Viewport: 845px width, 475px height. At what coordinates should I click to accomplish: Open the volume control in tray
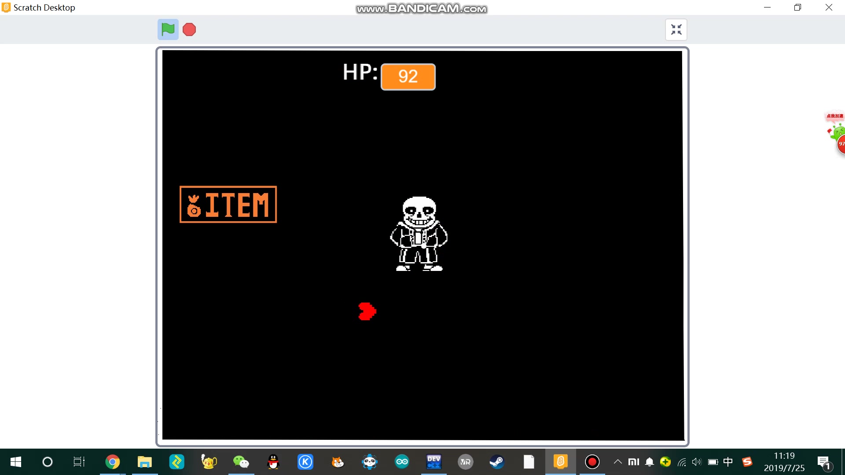(x=696, y=462)
